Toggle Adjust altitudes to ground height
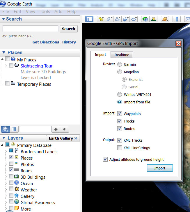 click(x=105, y=159)
